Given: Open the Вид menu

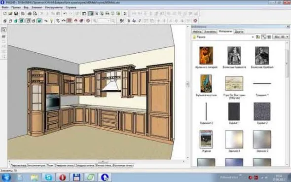Looking at the screenshot, I should click(26, 7).
